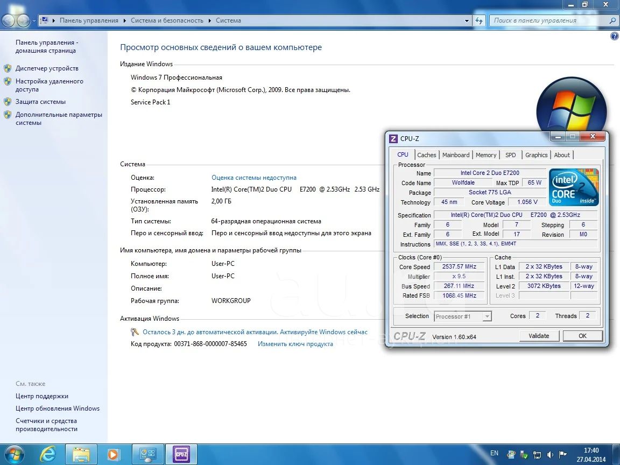
Task: Click the Back navigation arrow button
Action: 9,20
